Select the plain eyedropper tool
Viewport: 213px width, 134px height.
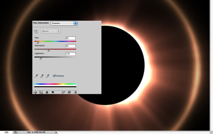[36, 76]
